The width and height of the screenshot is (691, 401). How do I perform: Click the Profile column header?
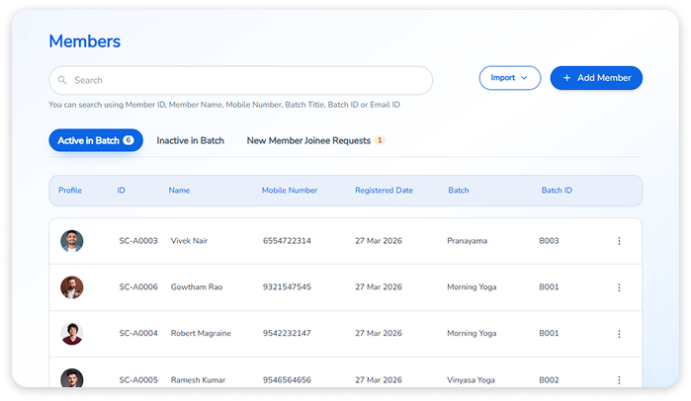(x=70, y=191)
